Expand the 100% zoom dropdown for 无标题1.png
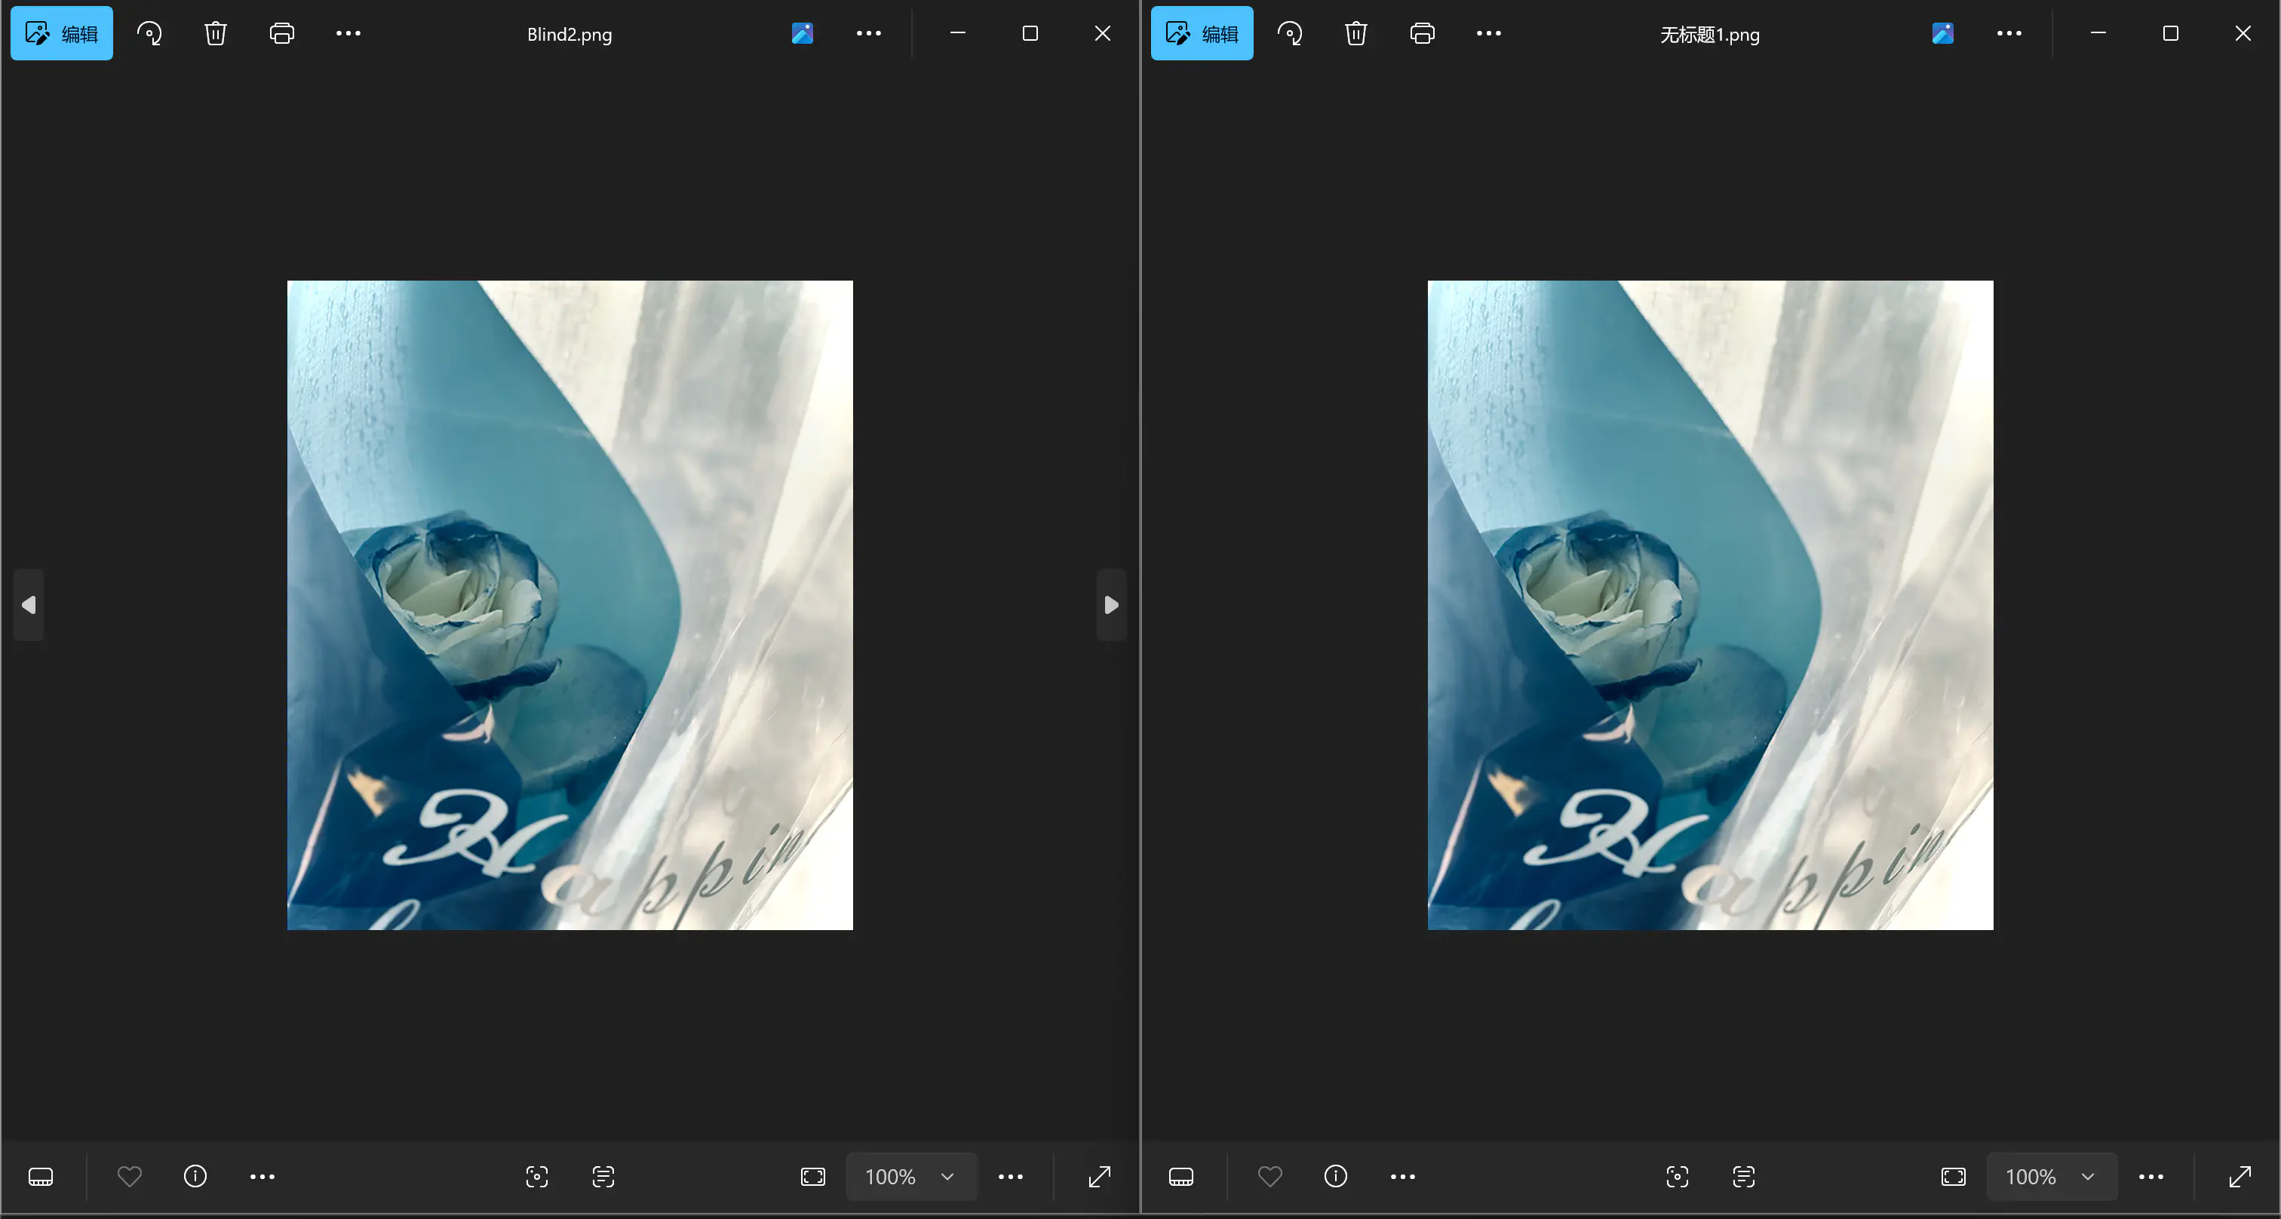Viewport: 2281px width, 1219px height. point(2088,1177)
